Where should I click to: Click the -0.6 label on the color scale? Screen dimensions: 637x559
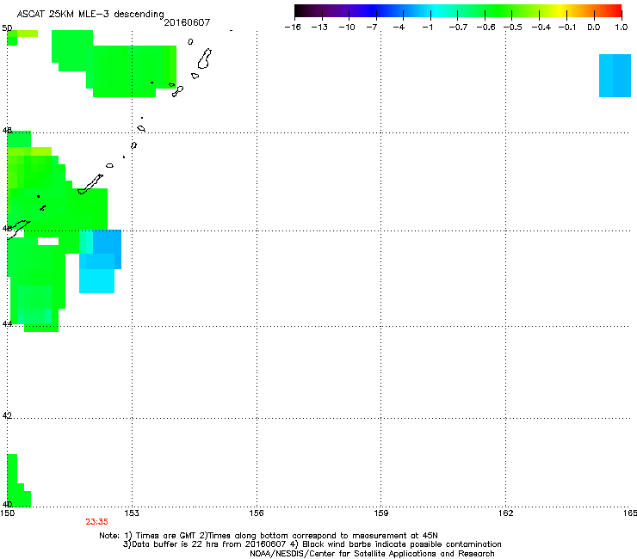point(485,28)
